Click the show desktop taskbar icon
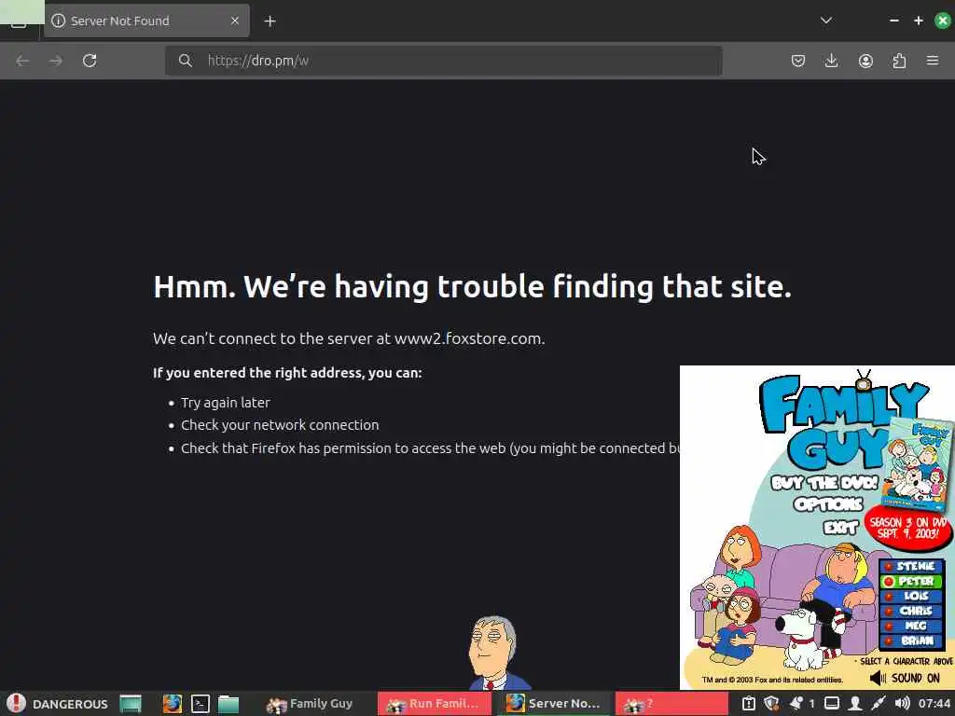 131,704
